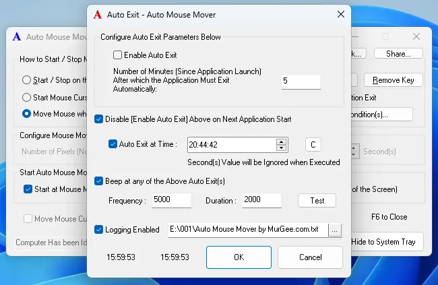Toggle Start at Mouse checkbox in background window
Screen dimensions: 438x285
(x=28, y=189)
